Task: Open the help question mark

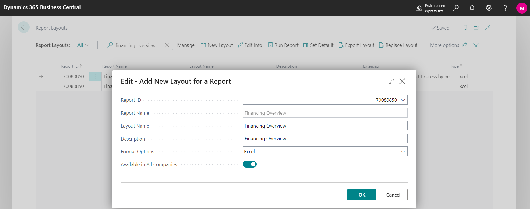Action: click(x=505, y=8)
